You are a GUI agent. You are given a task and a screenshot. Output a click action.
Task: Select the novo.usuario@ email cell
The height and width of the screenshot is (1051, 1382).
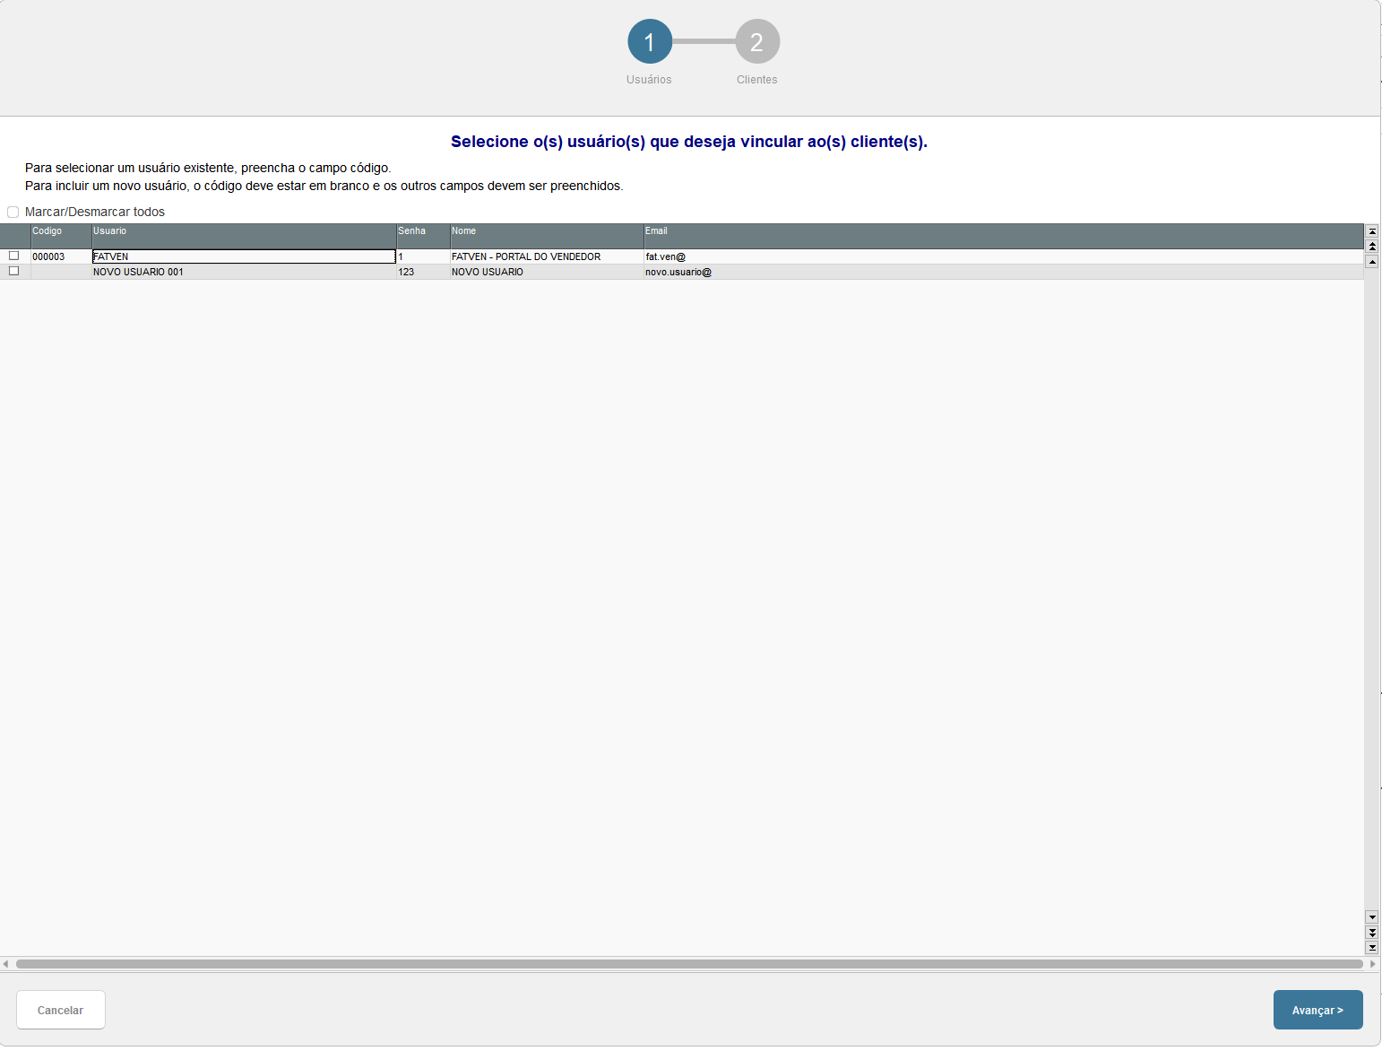pos(1004,272)
